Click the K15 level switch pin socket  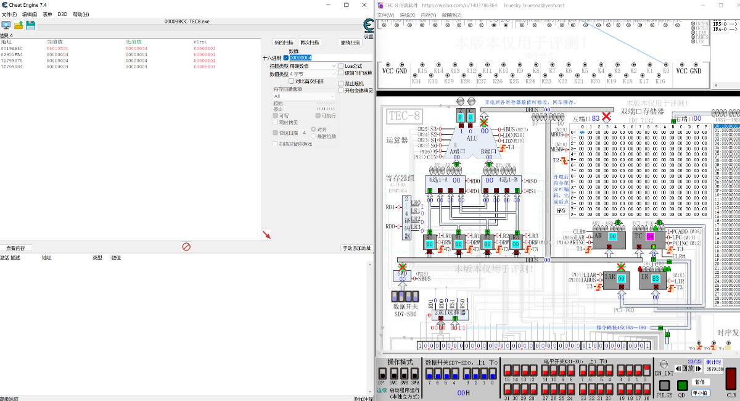click(422, 64)
